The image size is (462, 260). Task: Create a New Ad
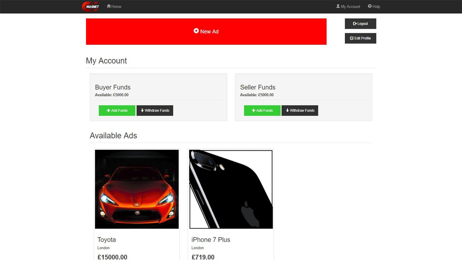tap(206, 31)
